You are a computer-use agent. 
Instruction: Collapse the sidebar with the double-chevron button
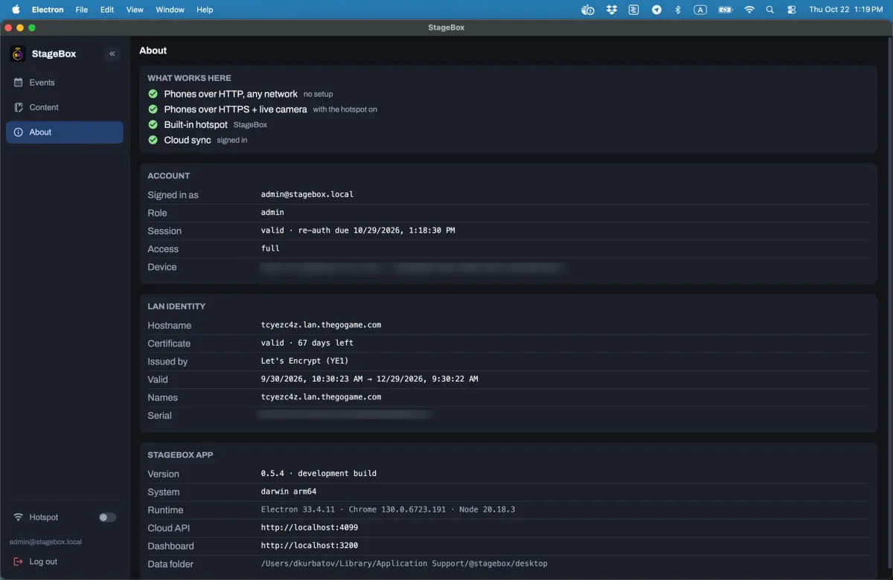[x=112, y=54]
